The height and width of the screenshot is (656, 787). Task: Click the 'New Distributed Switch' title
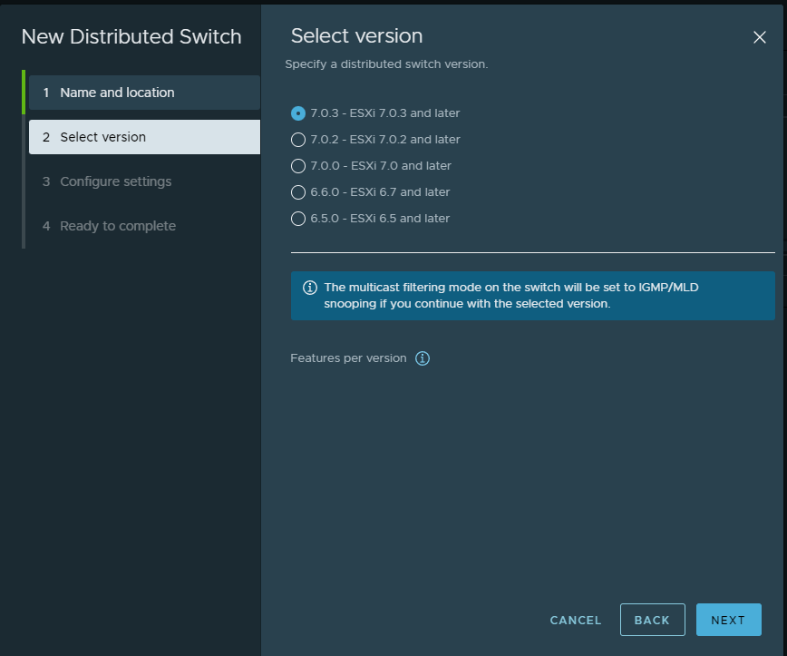(131, 37)
